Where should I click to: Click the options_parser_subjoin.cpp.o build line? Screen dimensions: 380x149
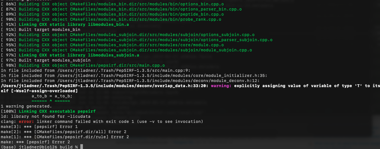tap(137, 40)
